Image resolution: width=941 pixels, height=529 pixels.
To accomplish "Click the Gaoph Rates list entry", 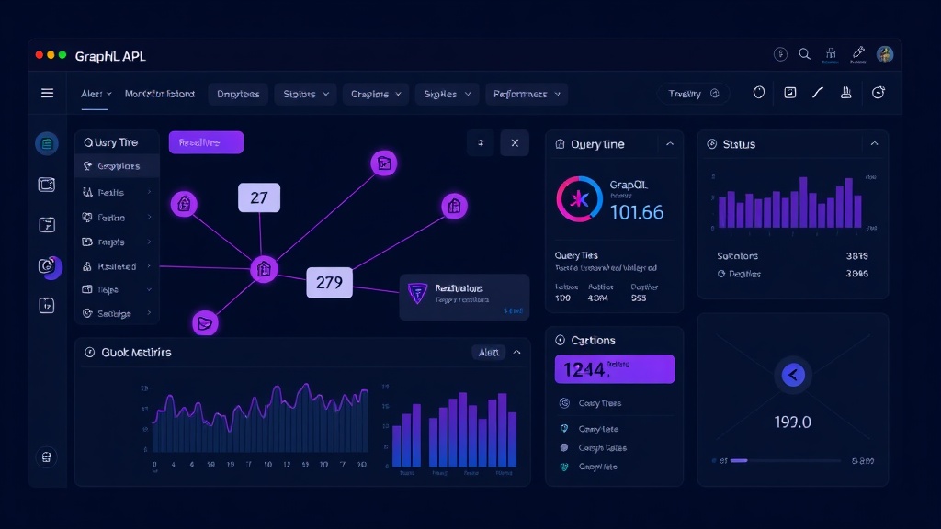I will coord(615,447).
